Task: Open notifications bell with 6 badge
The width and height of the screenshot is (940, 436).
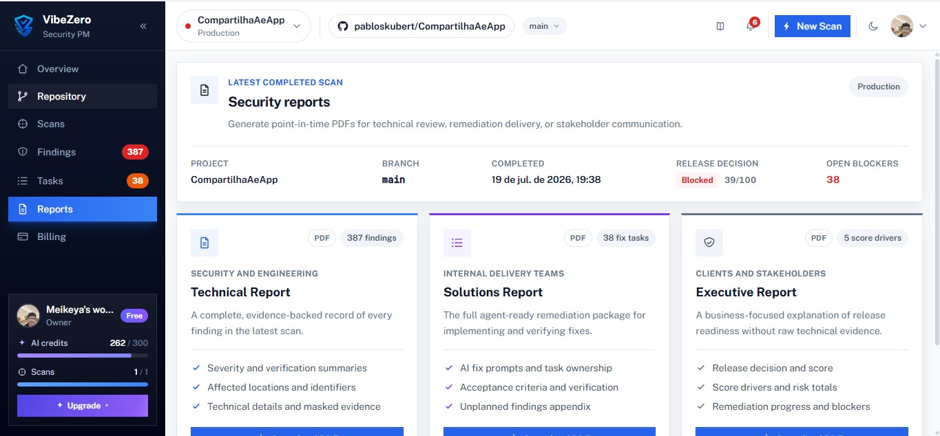Action: (x=751, y=26)
